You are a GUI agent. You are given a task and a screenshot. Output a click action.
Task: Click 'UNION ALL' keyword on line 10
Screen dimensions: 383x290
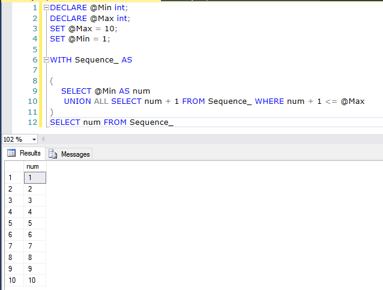pyautogui.click(x=86, y=101)
